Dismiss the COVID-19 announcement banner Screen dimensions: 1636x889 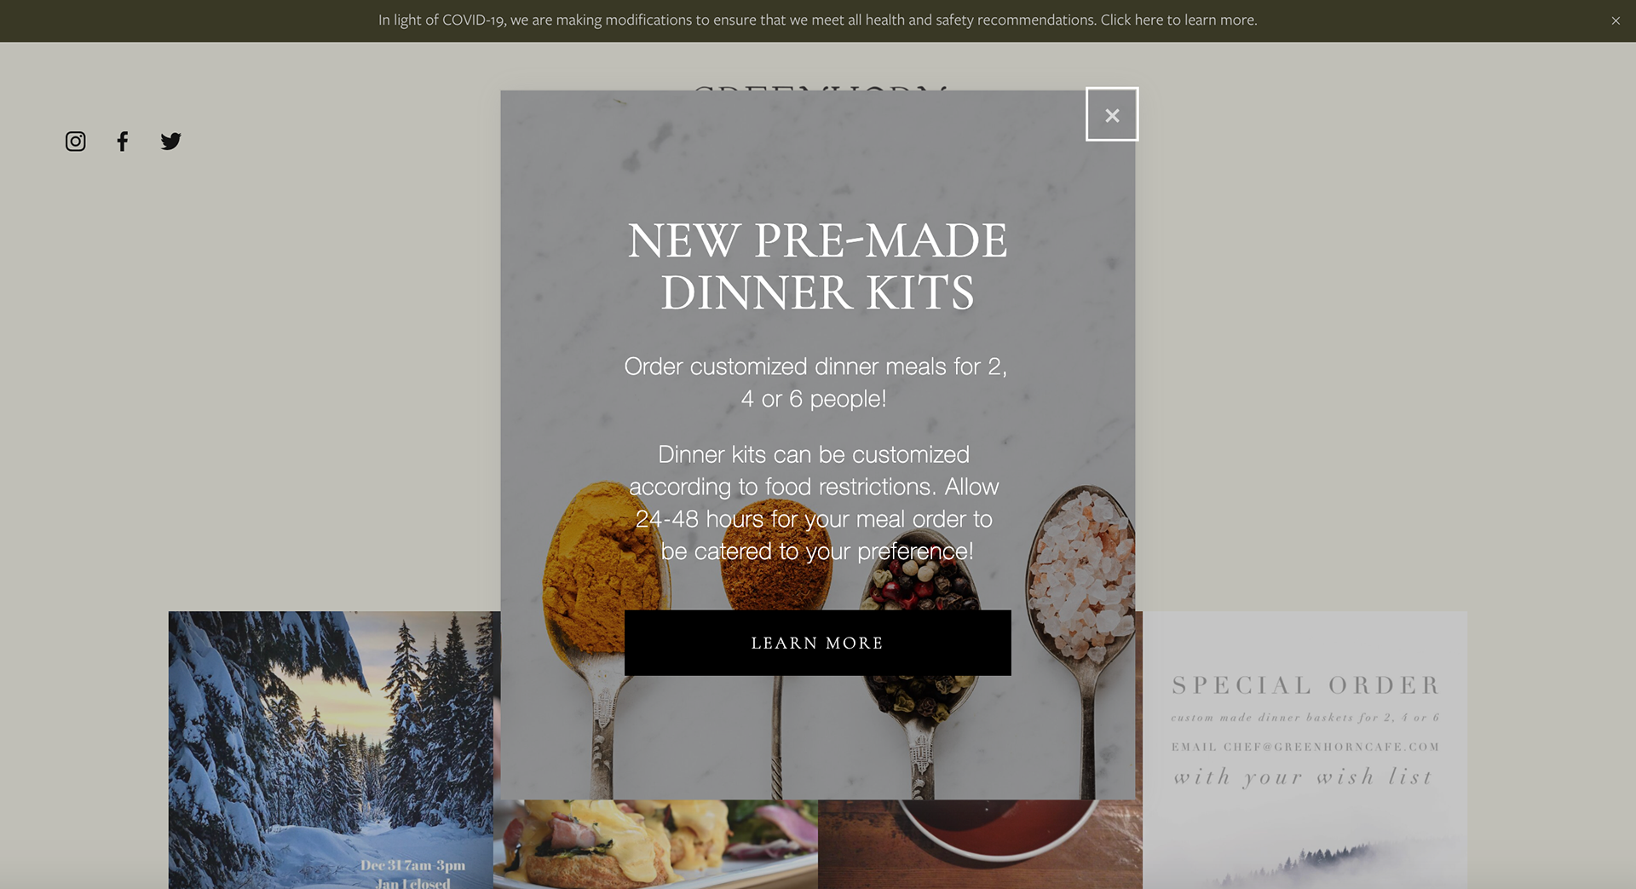pyautogui.click(x=1616, y=20)
